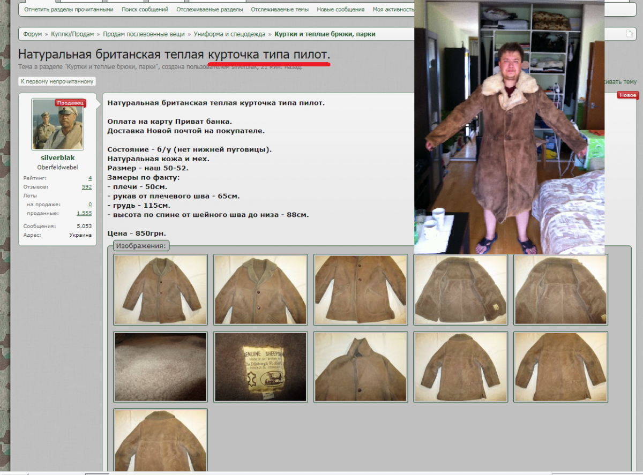
Task: Click the page icon at breadcrumb bar's right end
Action: pyautogui.click(x=630, y=34)
